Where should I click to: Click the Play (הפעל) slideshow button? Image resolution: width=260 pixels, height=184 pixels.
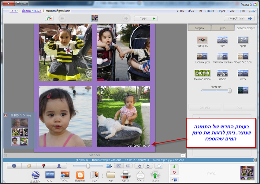click(146, 18)
